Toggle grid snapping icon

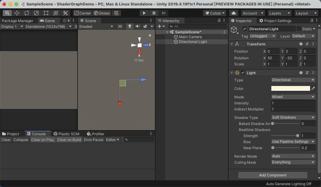click(x=116, y=13)
